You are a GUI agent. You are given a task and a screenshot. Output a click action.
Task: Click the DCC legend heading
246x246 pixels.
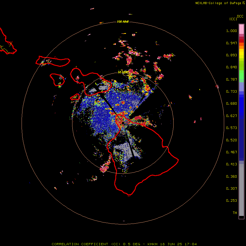pos(240,16)
